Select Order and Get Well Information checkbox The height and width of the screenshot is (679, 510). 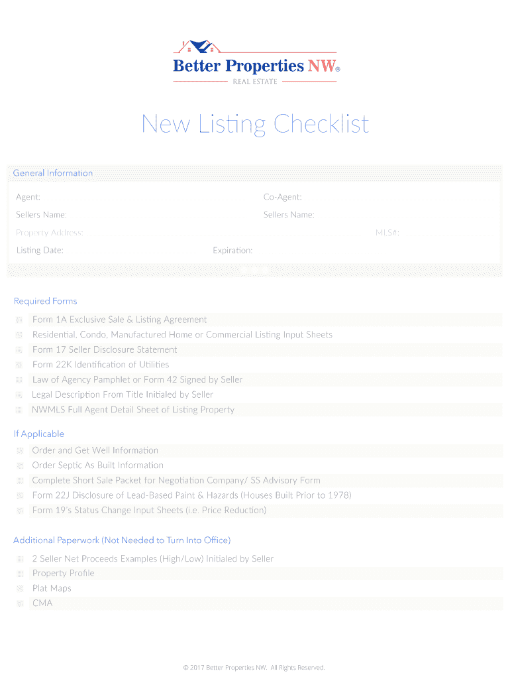click(x=20, y=451)
